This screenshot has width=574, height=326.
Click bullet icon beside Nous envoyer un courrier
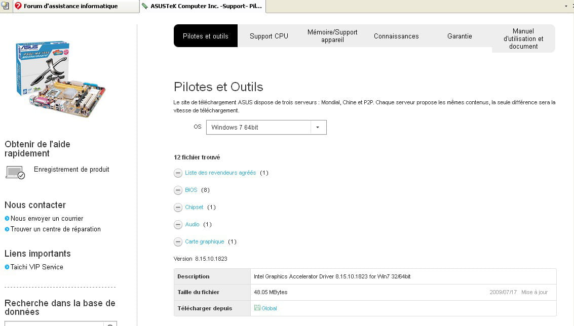[x=7, y=219]
